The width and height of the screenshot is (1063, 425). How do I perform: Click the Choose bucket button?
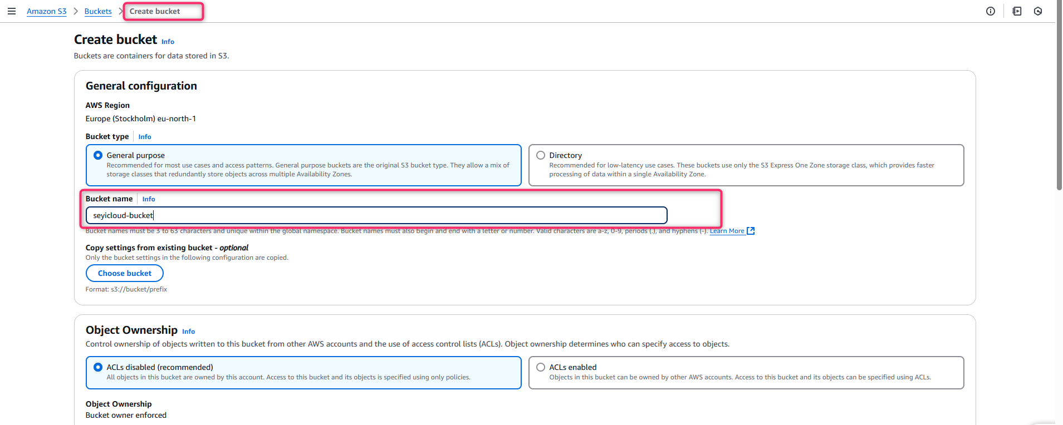click(x=125, y=273)
